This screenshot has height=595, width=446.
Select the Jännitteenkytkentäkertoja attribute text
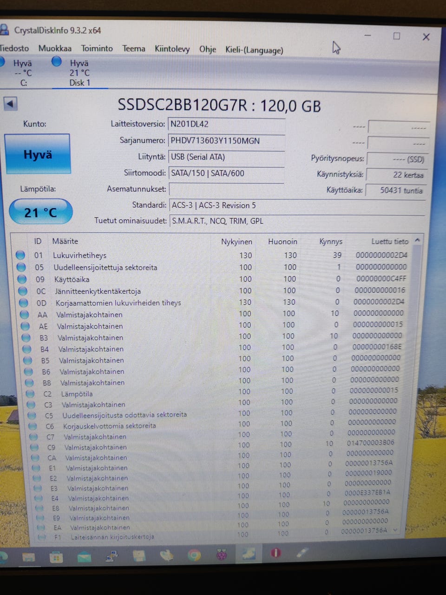pyautogui.click(x=98, y=291)
